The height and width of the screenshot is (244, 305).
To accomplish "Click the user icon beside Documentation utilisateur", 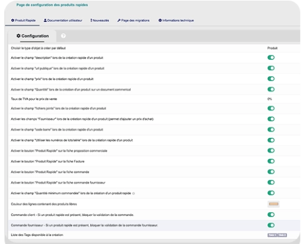I will click(x=45, y=21).
